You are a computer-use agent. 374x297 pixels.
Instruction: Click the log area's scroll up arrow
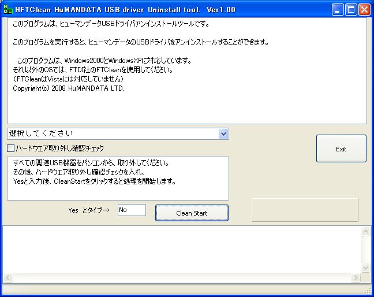point(365,232)
